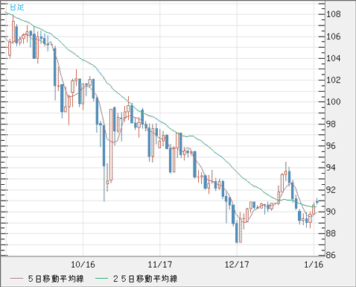This screenshot has width=356, height=287.
Task: Click the long blue candle dropping toward 91
Action: point(104,163)
